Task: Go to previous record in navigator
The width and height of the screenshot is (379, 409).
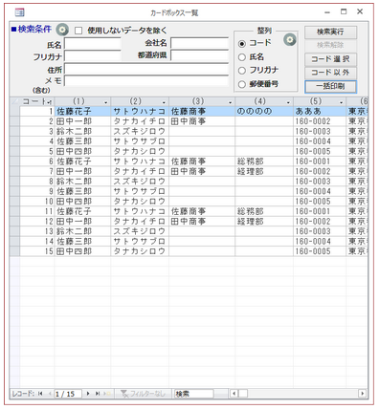Action: click(50, 394)
